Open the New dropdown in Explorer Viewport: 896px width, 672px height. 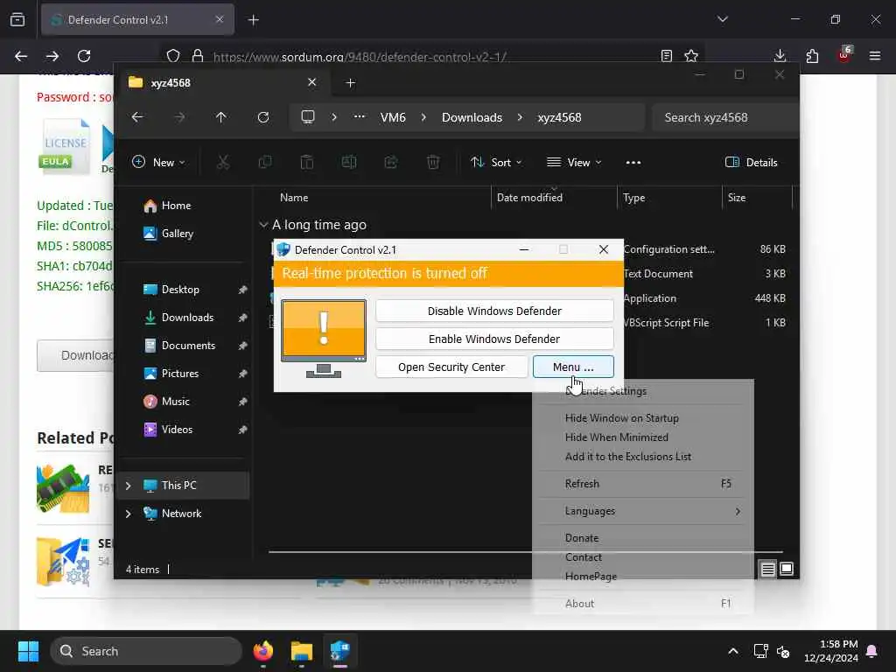pos(158,162)
